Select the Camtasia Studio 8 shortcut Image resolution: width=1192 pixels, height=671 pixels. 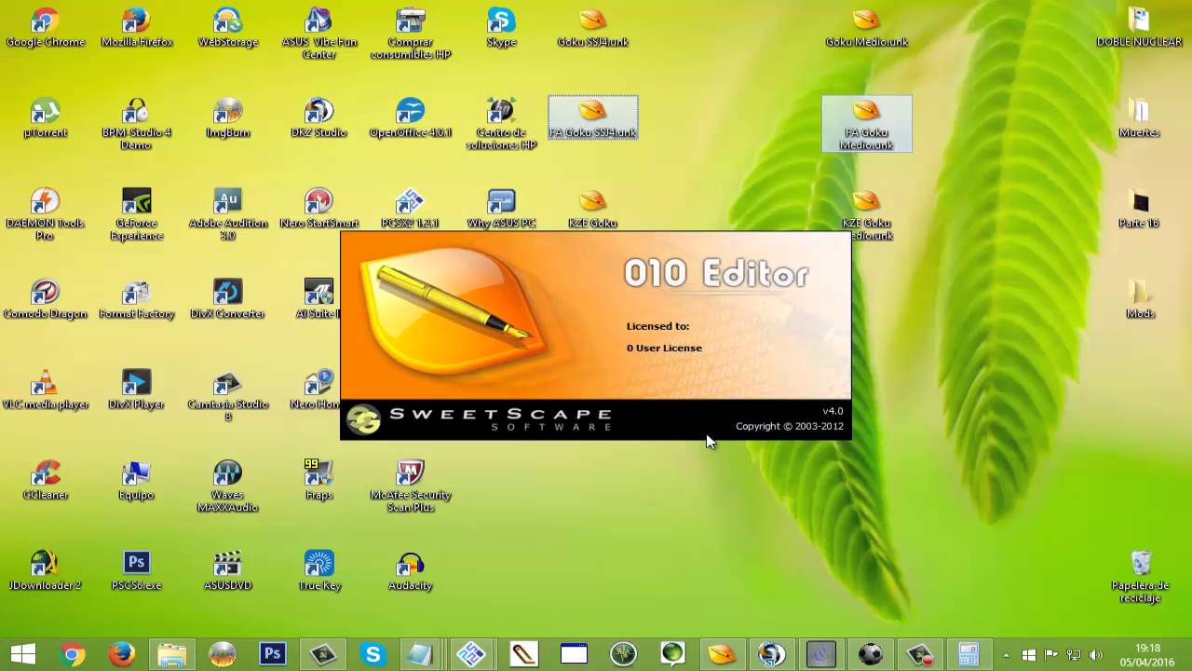227,394
